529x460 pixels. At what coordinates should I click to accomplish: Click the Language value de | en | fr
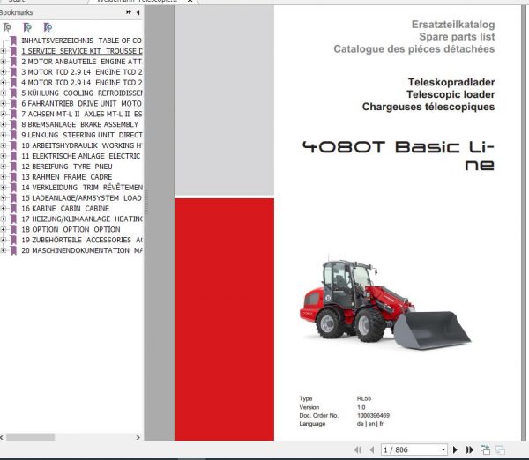pos(370,424)
